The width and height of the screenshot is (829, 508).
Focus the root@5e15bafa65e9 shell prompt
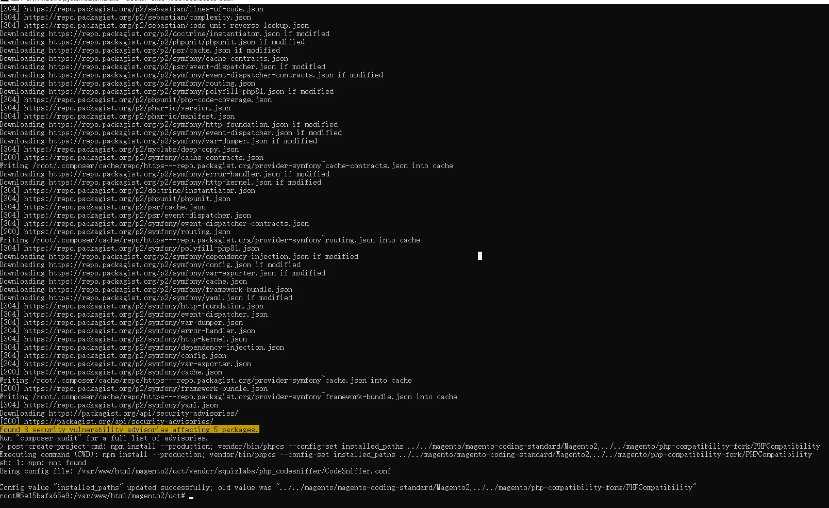[x=97, y=496]
